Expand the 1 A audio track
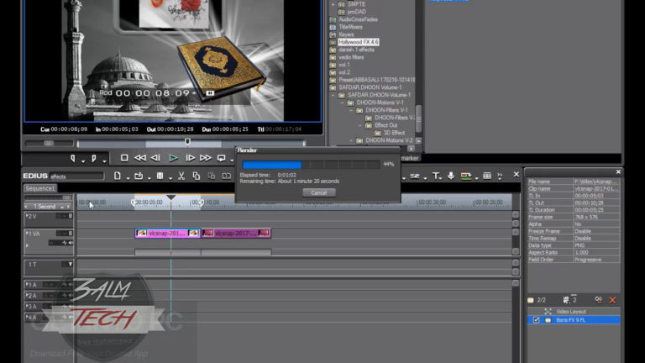The width and height of the screenshot is (645, 363). (27, 284)
